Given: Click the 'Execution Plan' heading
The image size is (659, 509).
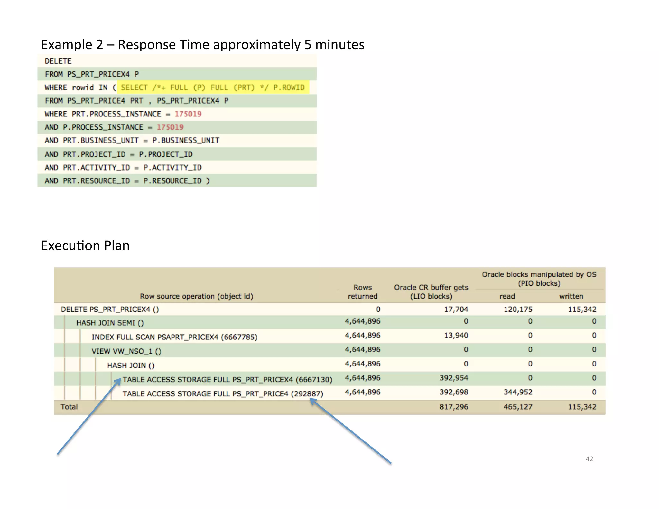Looking at the screenshot, I should [x=85, y=245].
